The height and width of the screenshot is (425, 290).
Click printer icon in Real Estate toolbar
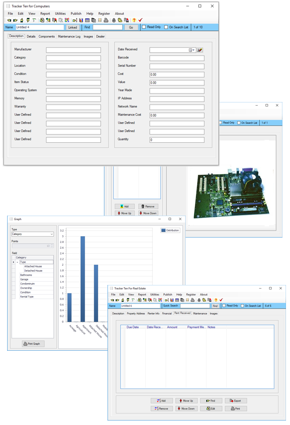(x=192, y=300)
